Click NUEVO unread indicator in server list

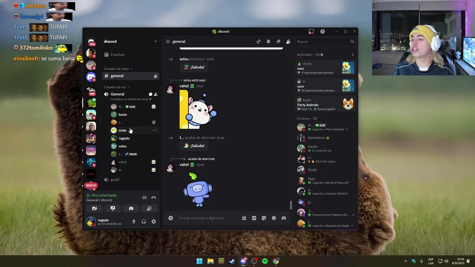(x=91, y=185)
